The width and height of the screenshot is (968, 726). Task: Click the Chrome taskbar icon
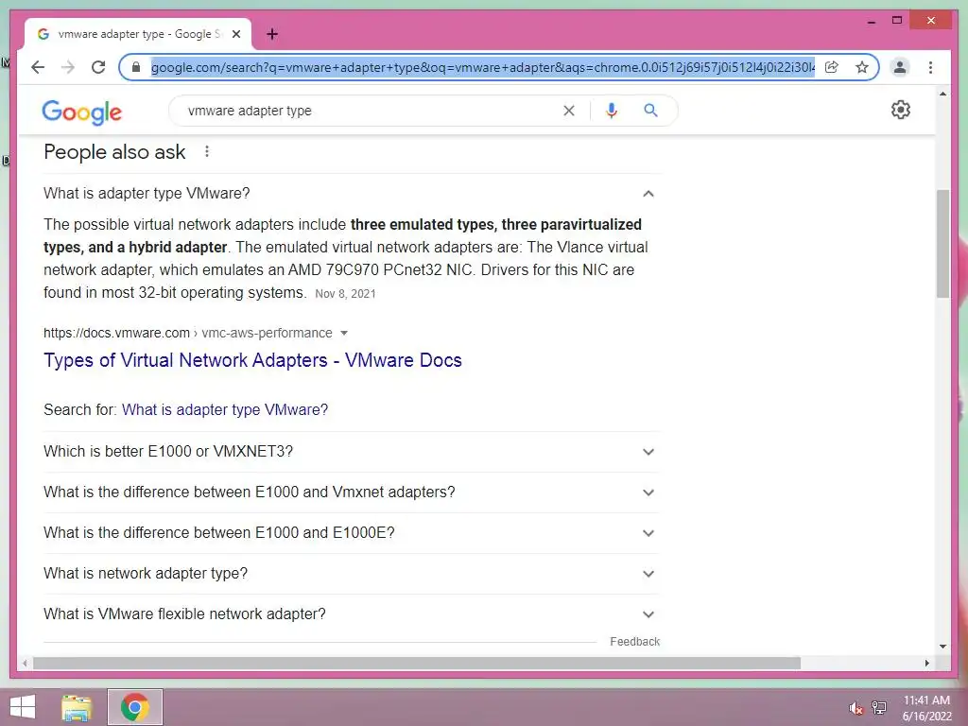pos(134,707)
